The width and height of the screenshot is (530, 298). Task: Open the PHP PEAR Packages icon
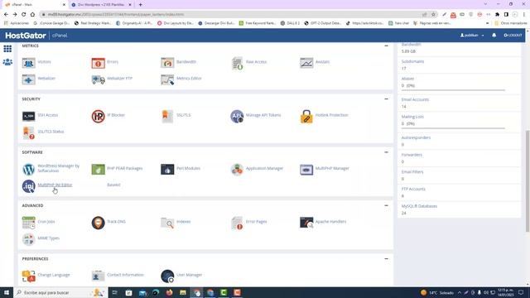98,169
